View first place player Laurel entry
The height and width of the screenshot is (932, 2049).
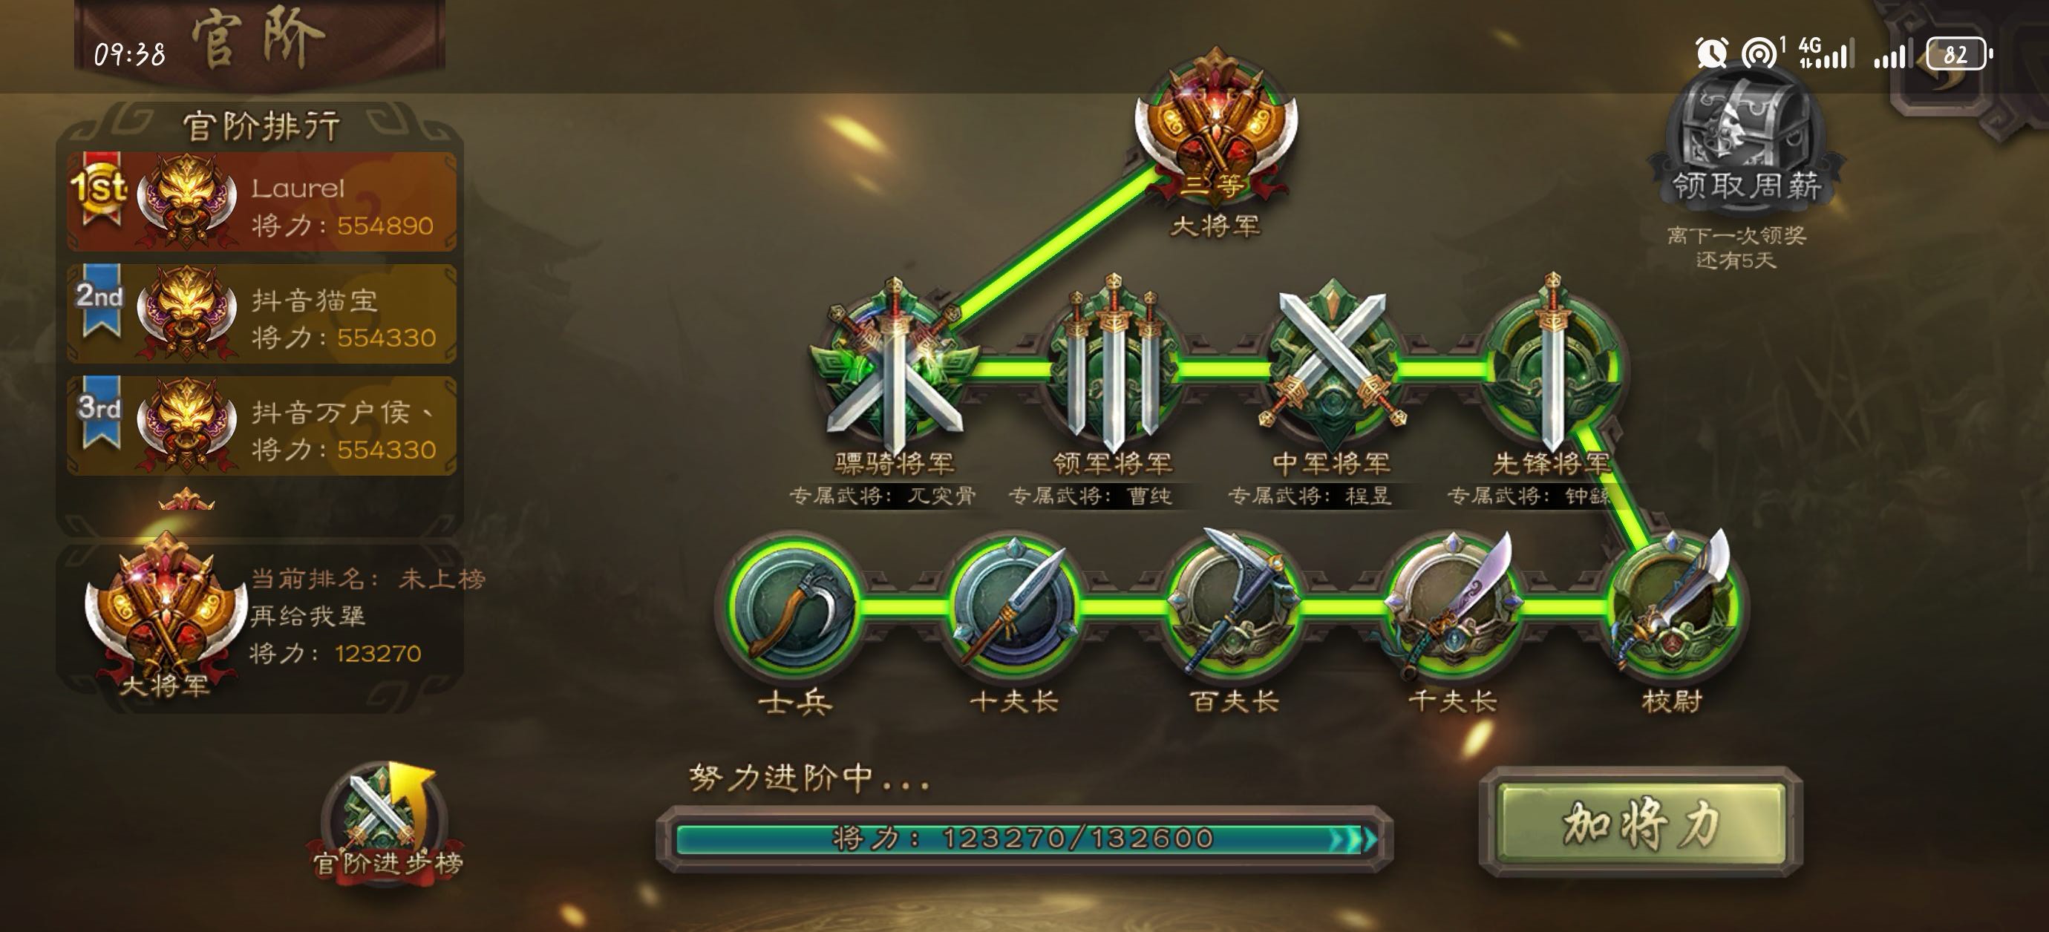click(x=261, y=202)
